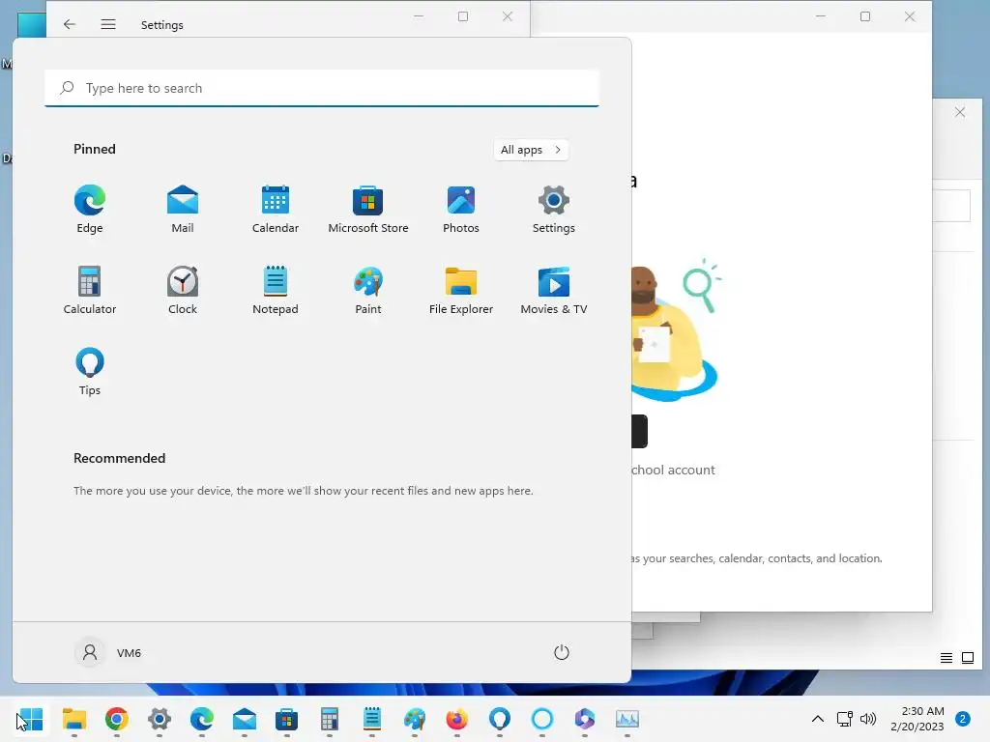This screenshot has width=990, height=742.
Task: Launch the pinned Photos app
Action: (x=461, y=210)
